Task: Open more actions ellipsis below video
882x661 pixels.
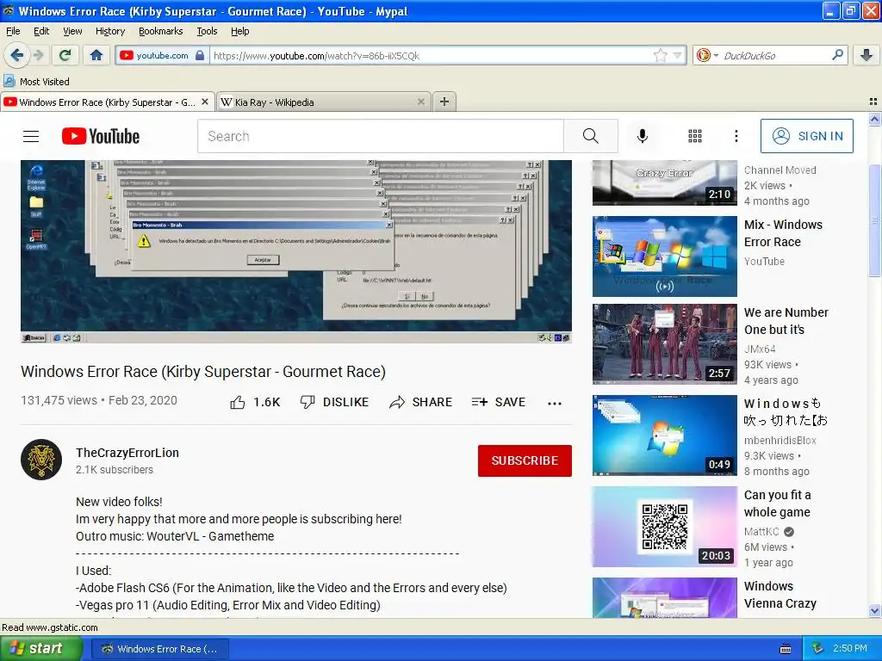Action: [555, 403]
